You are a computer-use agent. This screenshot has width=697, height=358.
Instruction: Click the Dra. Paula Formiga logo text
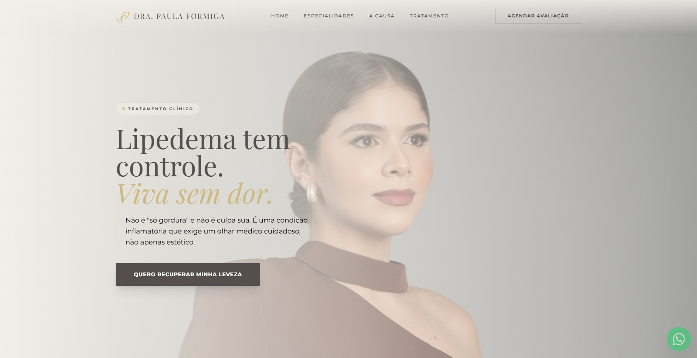coord(179,16)
